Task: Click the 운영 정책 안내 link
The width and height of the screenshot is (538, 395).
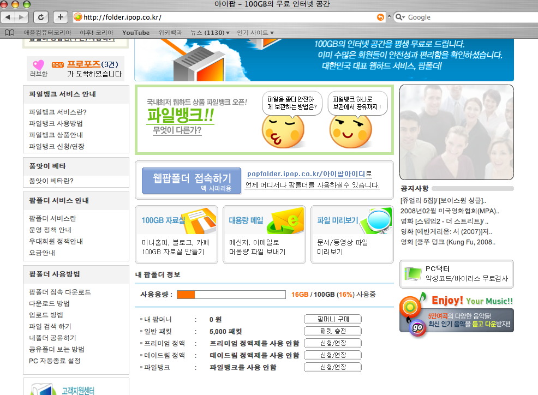Action: pyautogui.click(x=50, y=230)
